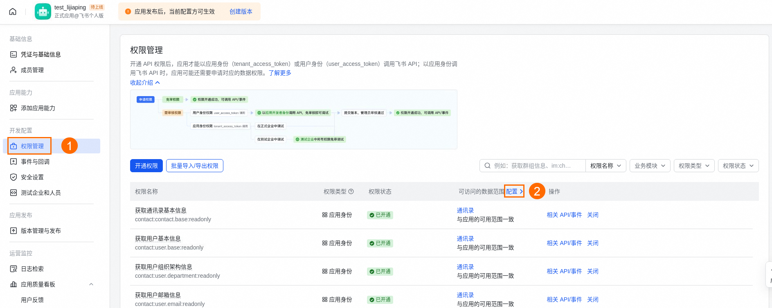Click the 应用质量看板 chart icon
The image size is (772, 308).
click(x=14, y=284)
